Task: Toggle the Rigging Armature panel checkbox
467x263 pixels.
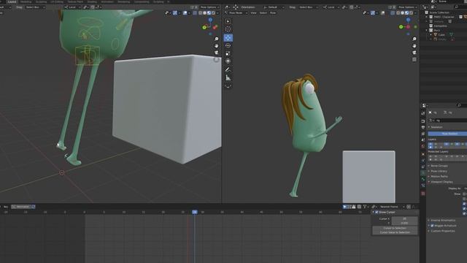Action: 432,226
